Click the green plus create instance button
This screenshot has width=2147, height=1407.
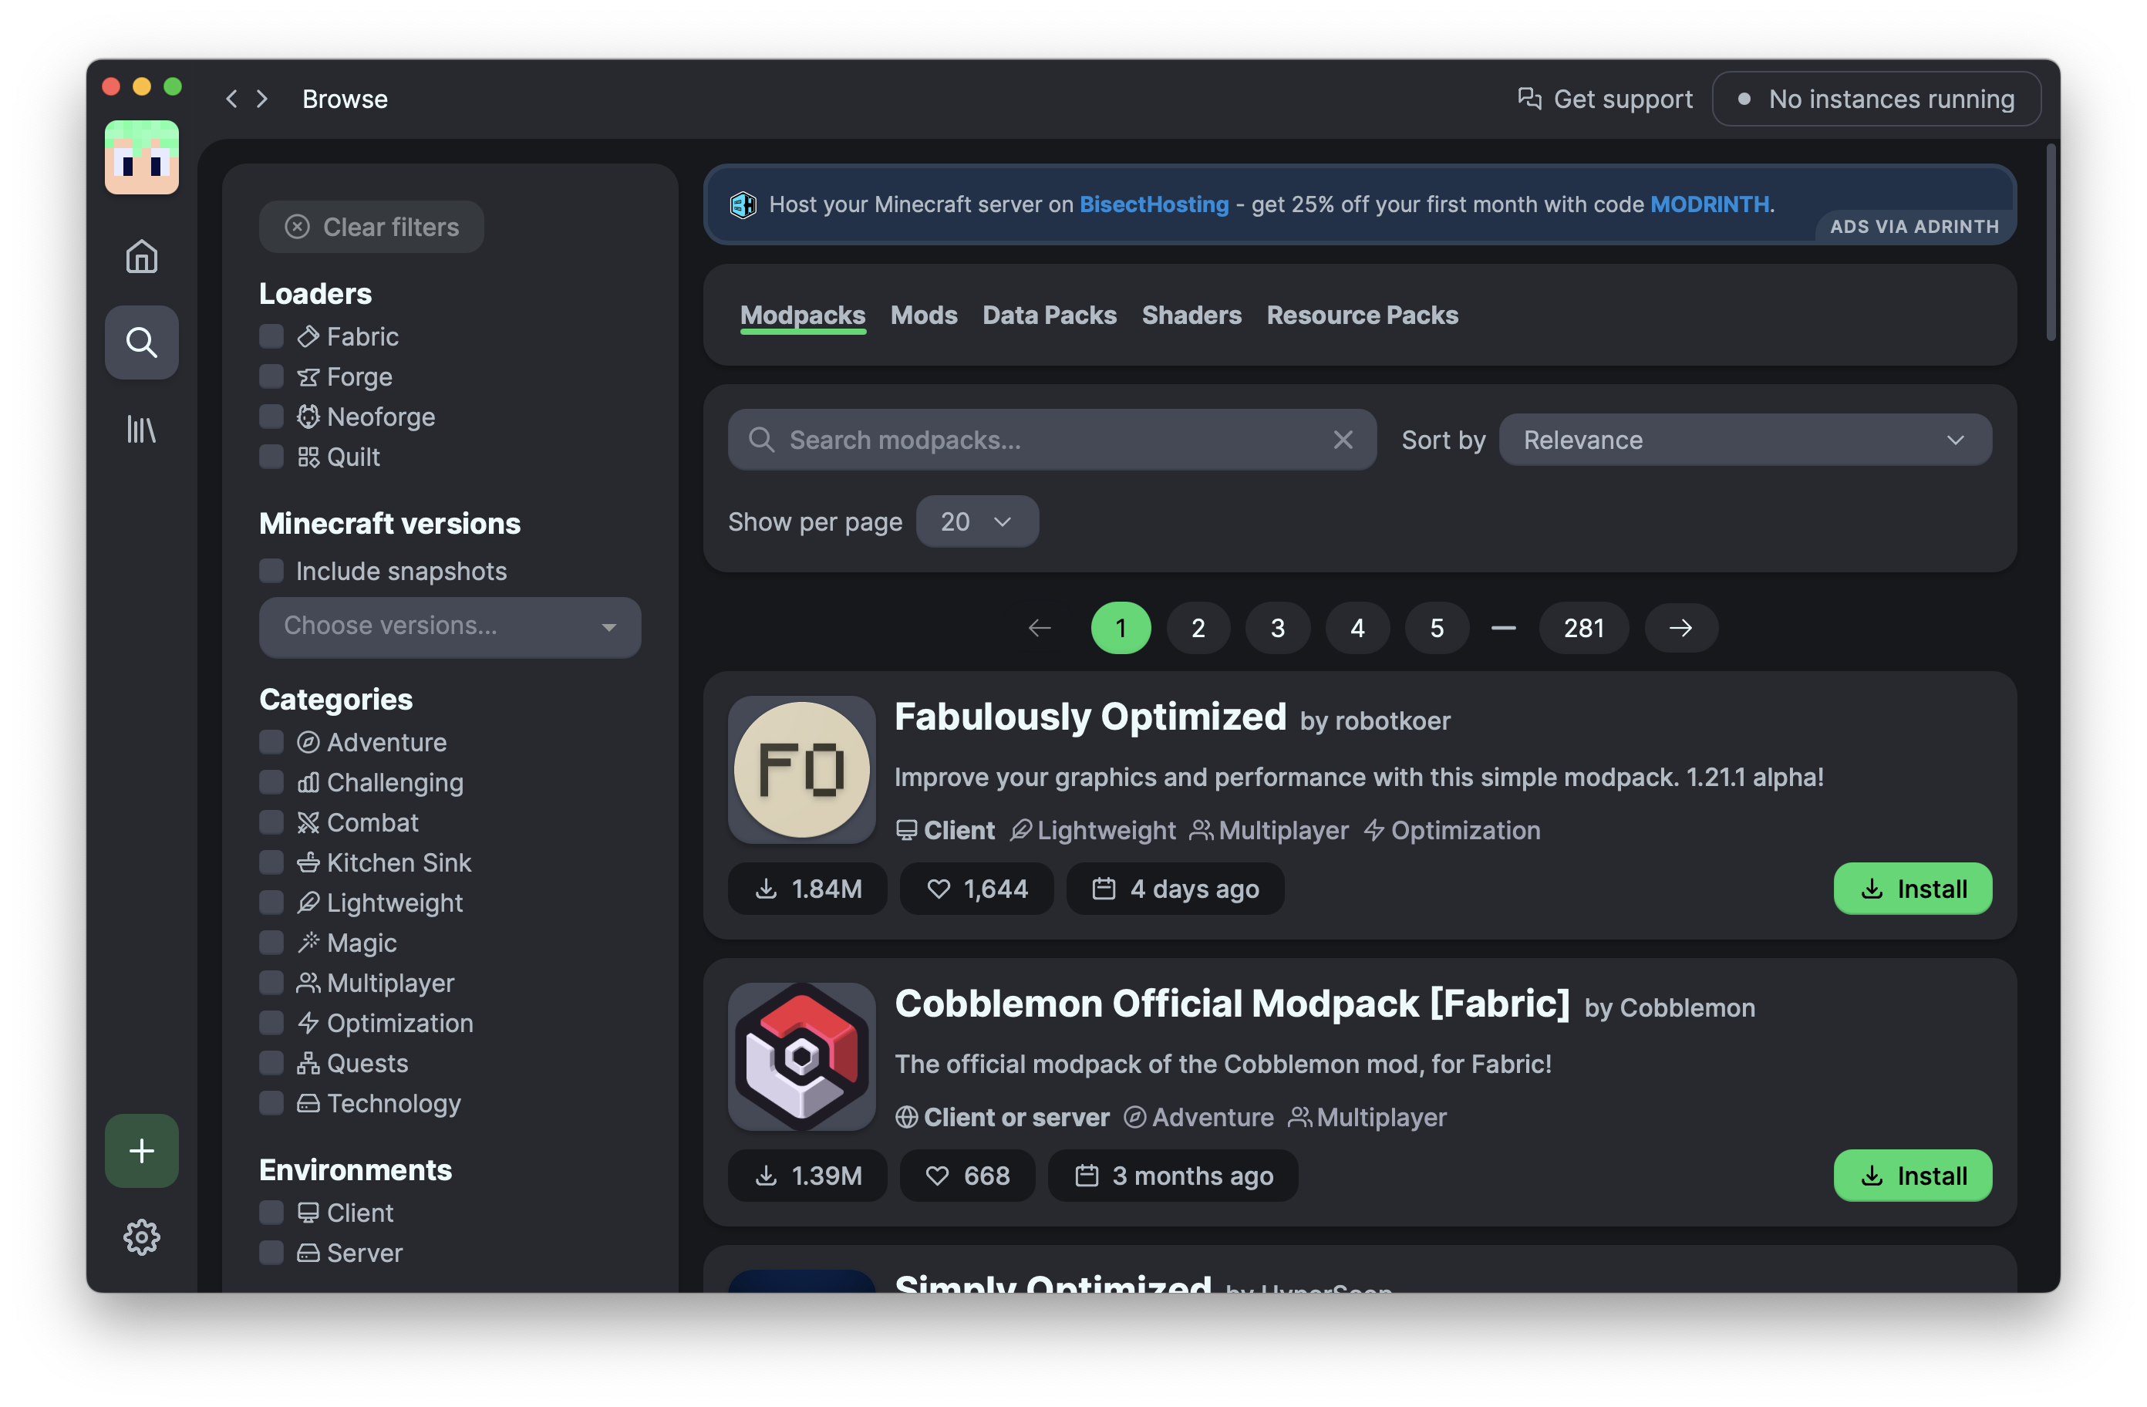(x=142, y=1151)
